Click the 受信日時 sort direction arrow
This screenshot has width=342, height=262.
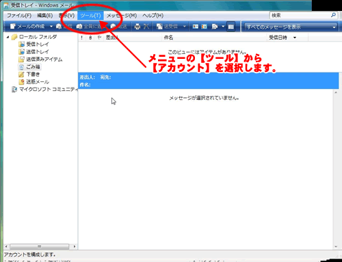pos(295,38)
